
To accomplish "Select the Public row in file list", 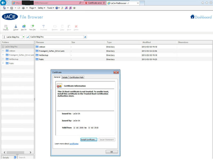I will [x=124, y=59].
